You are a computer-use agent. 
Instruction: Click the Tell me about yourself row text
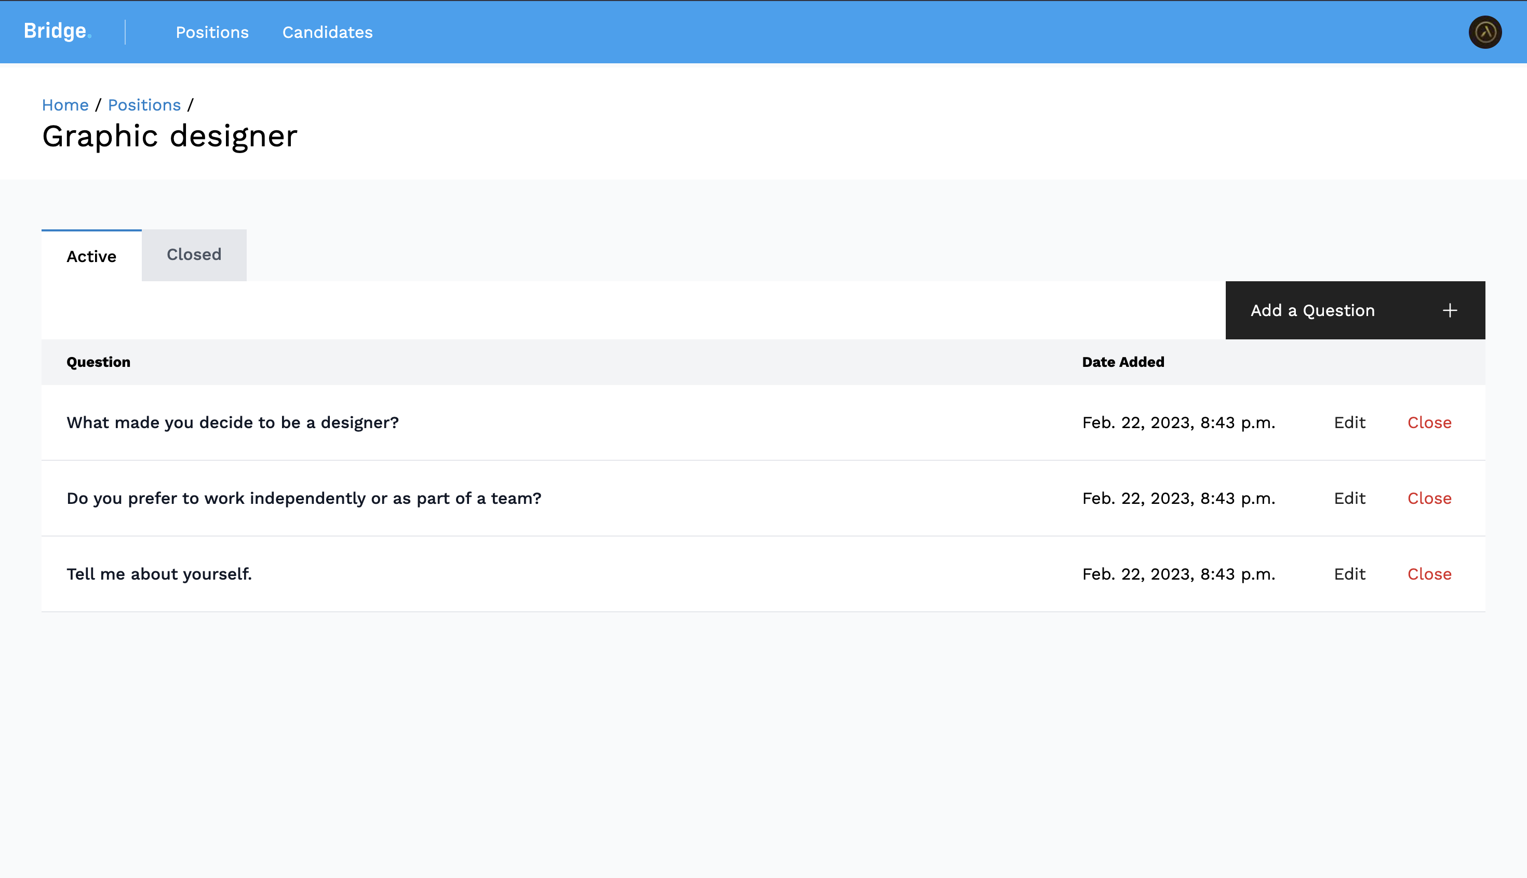tap(159, 574)
